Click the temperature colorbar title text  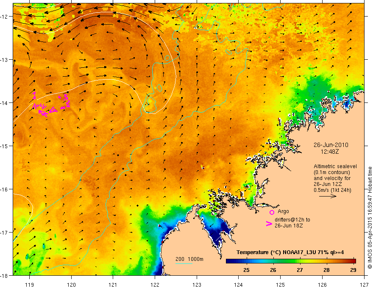coord(290,252)
